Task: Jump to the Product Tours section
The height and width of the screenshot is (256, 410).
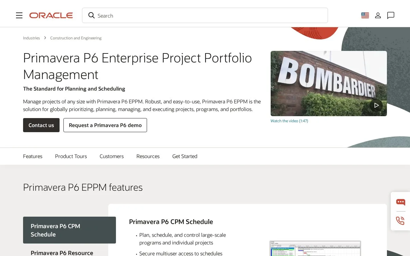Action: coord(71,156)
